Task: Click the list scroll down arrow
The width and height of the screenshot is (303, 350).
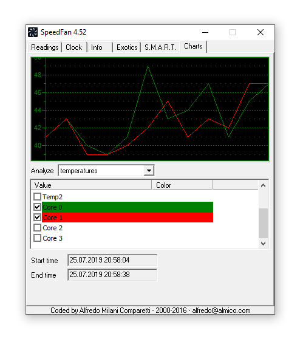Action: [x=264, y=244]
